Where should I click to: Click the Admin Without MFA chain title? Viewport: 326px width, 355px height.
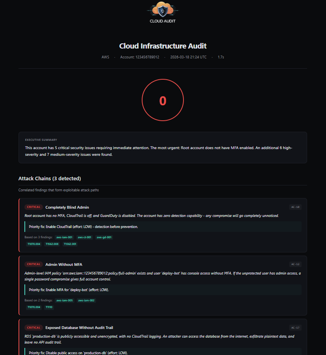pos(64,264)
